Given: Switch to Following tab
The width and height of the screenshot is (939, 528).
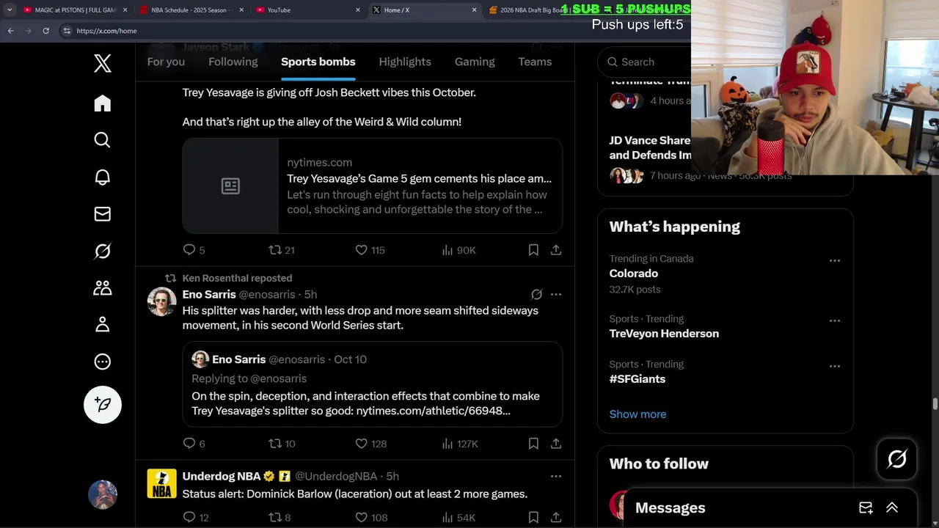Looking at the screenshot, I should tap(233, 62).
